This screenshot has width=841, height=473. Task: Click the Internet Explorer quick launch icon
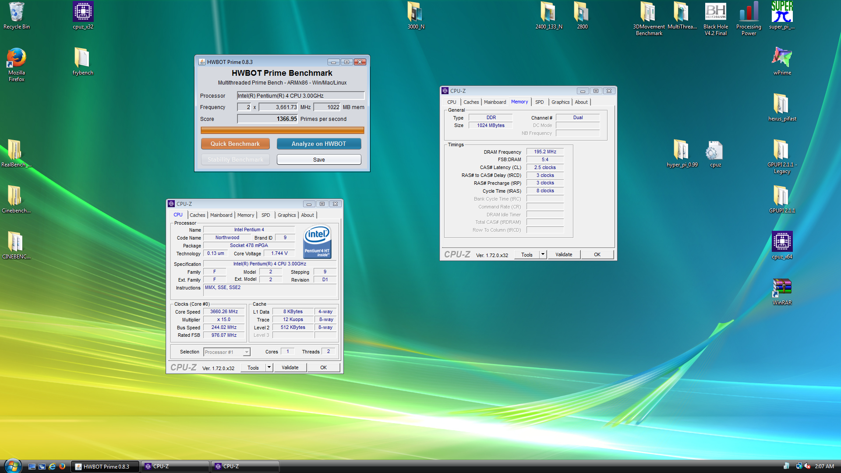52,466
